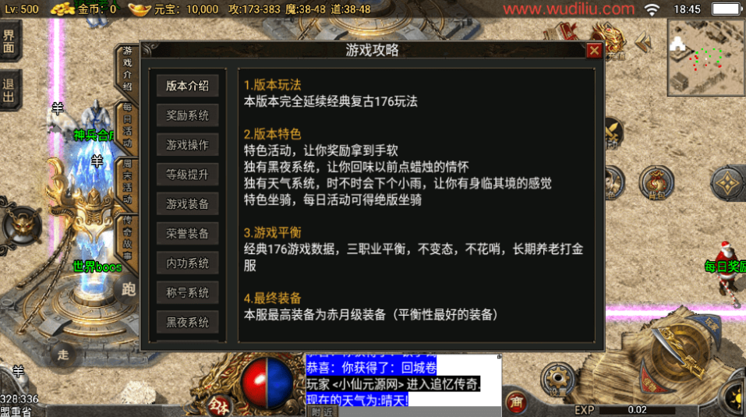Open the 背包 bag icon
The height and width of the screenshot is (417, 746).
(x=656, y=183)
